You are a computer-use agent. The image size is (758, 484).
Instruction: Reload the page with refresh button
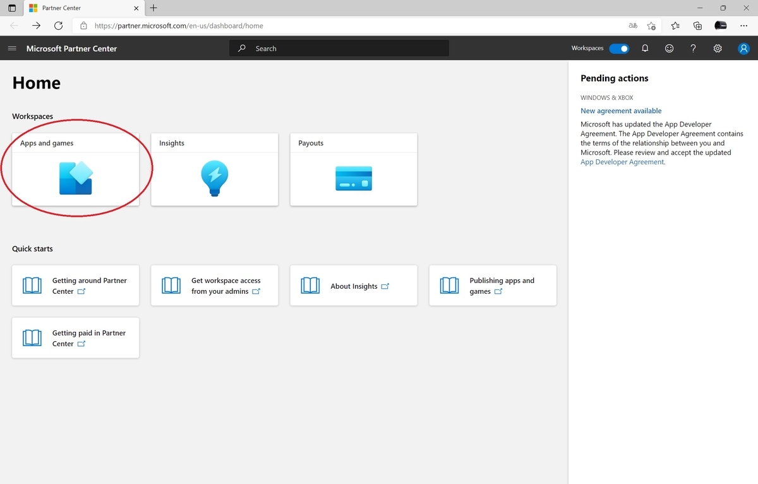(x=58, y=26)
